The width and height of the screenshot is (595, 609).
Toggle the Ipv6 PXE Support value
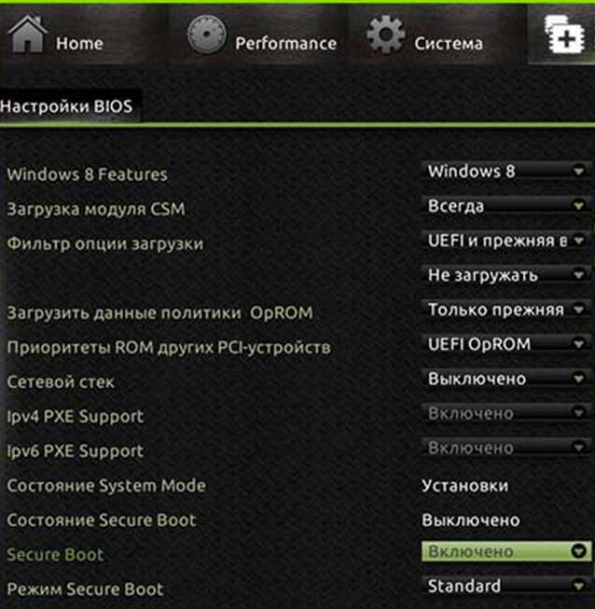[506, 448]
